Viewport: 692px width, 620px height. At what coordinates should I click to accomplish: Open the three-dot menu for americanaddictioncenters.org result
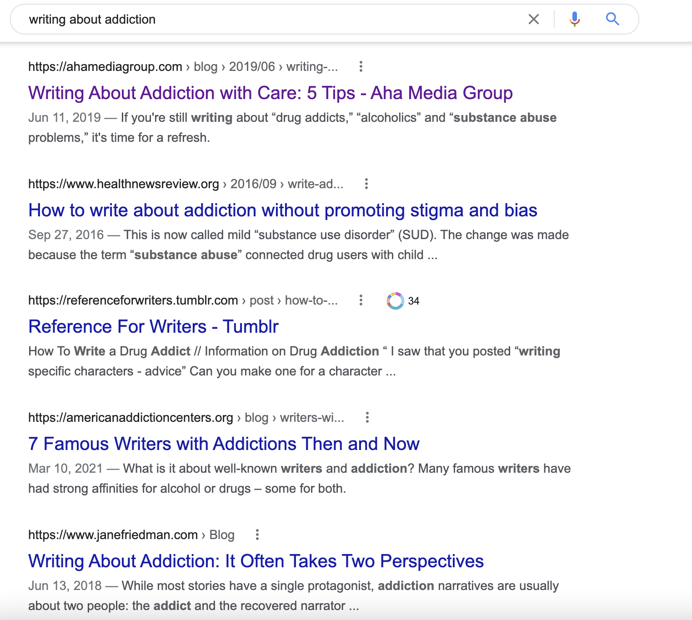point(367,418)
